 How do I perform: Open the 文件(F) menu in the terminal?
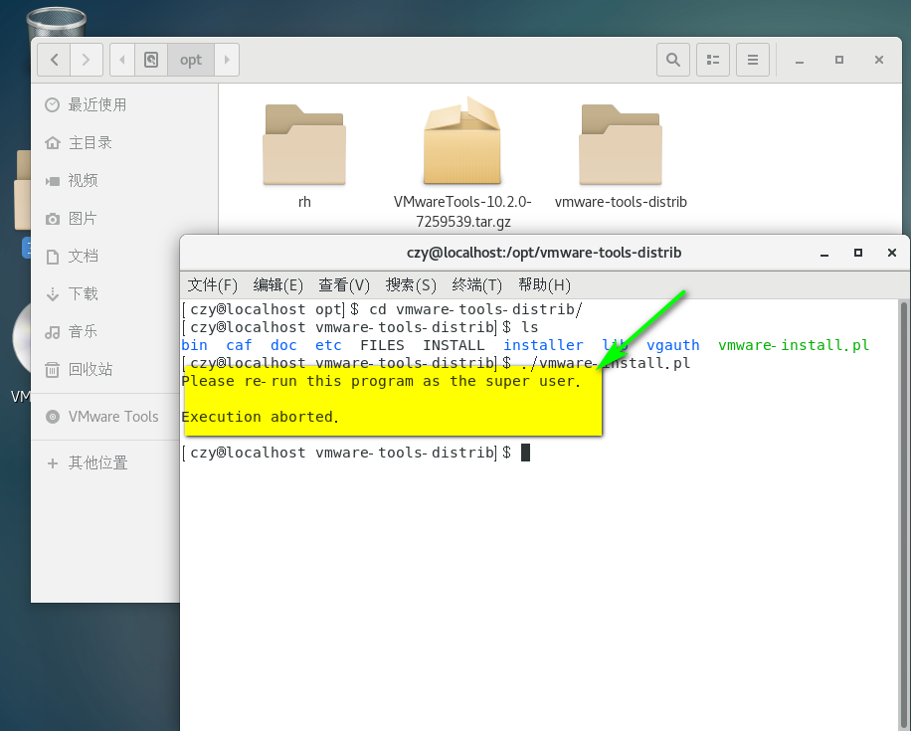[x=212, y=284]
